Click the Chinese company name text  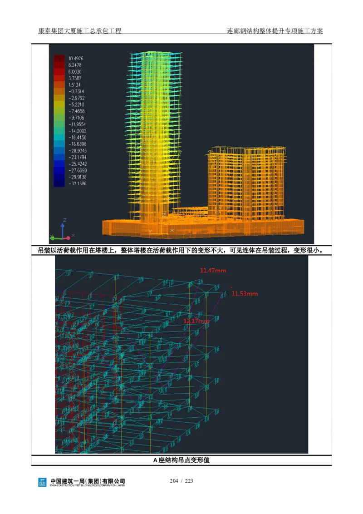coord(88,480)
